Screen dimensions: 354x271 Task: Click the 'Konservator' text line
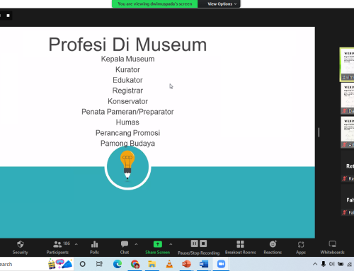click(127, 101)
